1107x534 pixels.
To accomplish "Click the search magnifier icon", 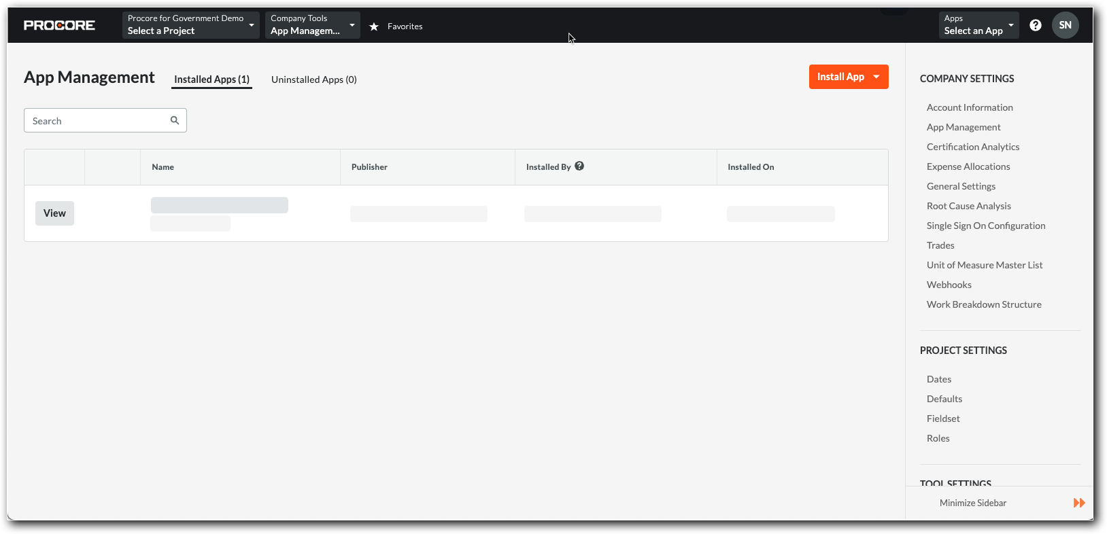I will pyautogui.click(x=175, y=120).
